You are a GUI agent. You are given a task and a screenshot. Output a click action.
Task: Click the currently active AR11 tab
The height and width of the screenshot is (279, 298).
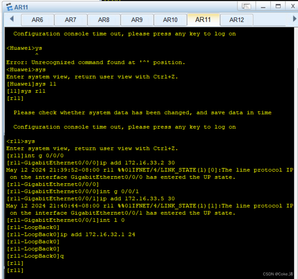point(203,20)
